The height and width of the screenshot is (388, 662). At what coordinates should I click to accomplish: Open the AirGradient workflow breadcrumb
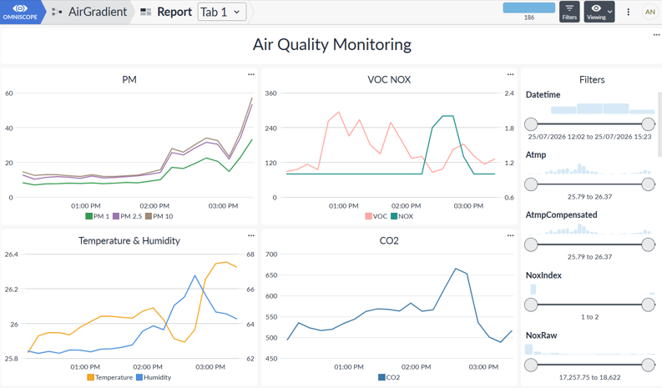pos(98,12)
